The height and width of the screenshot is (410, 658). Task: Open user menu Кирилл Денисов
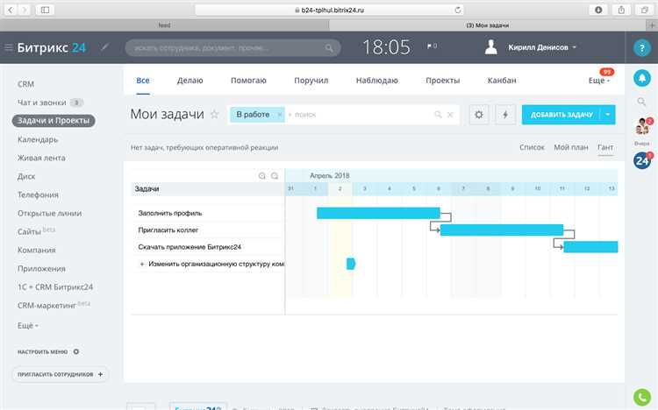tap(542, 47)
